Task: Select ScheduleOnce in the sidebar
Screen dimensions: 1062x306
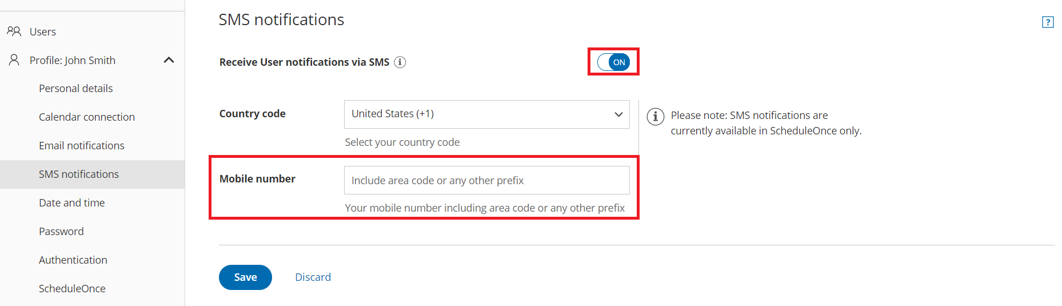Action: tap(72, 289)
